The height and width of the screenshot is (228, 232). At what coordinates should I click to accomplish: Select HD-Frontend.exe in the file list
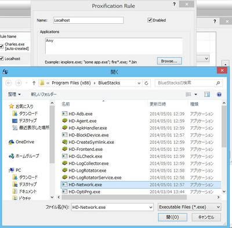(82, 149)
